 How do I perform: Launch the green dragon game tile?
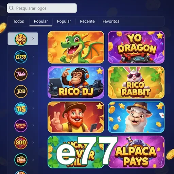coord(76,47)
